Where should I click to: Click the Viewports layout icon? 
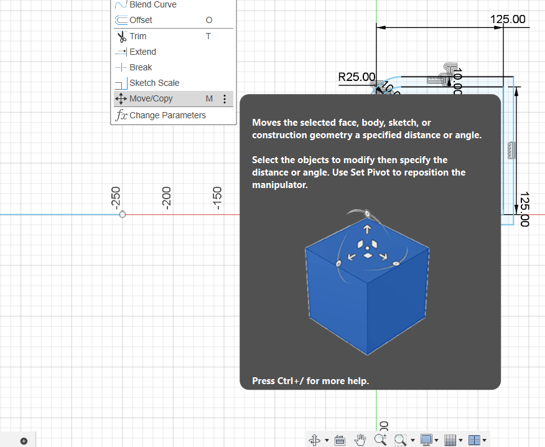coord(474,440)
